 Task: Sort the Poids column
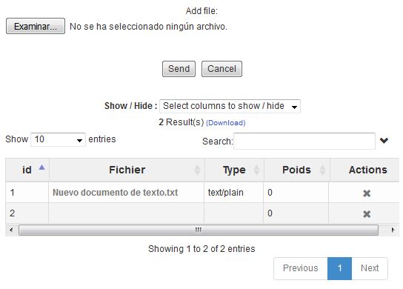[322, 170]
